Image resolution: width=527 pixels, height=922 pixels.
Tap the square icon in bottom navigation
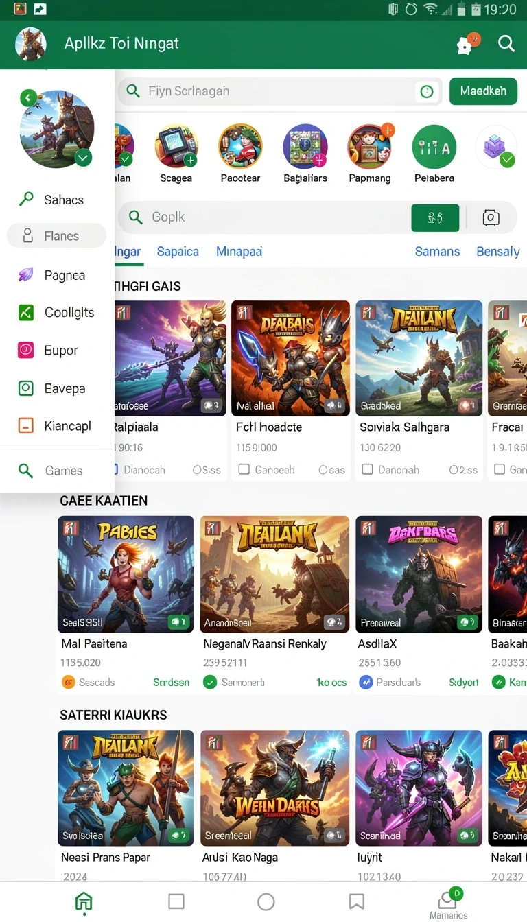coord(176,901)
